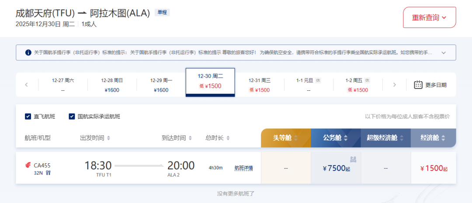The width and height of the screenshot is (472, 203).
Task: Show later dates with right arrow
Action: coord(394,85)
